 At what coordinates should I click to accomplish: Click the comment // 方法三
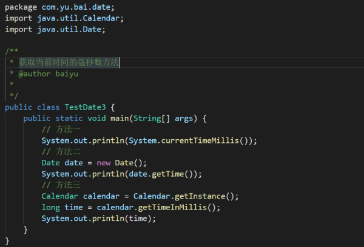(x=61, y=185)
